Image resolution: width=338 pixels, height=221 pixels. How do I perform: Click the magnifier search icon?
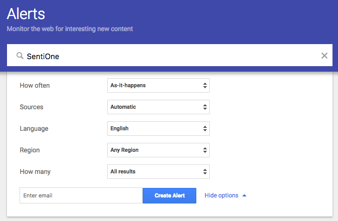click(20, 56)
